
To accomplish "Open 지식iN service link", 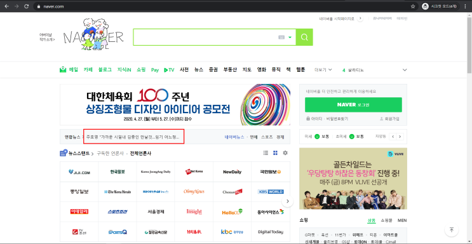I will pos(124,70).
